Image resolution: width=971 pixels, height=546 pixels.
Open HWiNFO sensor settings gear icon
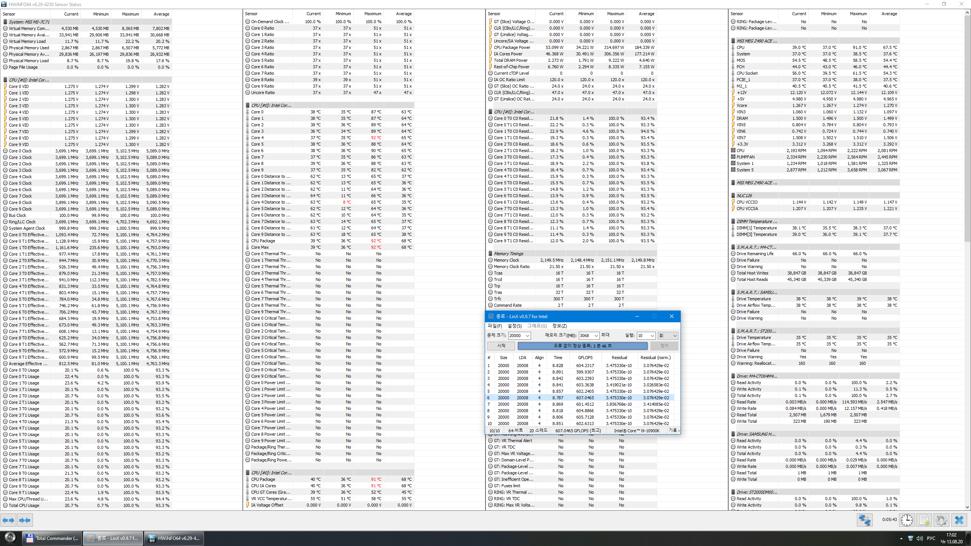tap(941, 520)
